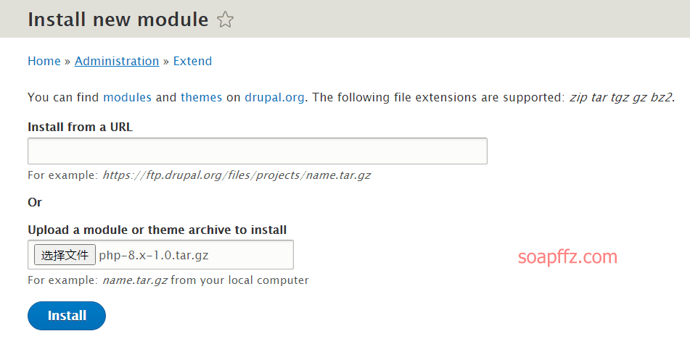Click the blue Install button
690x339 pixels.
coord(67,316)
